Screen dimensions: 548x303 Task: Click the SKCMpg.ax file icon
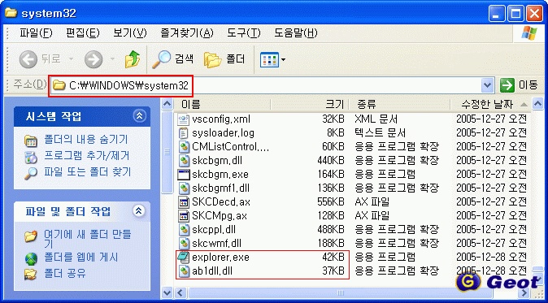tap(184, 216)
